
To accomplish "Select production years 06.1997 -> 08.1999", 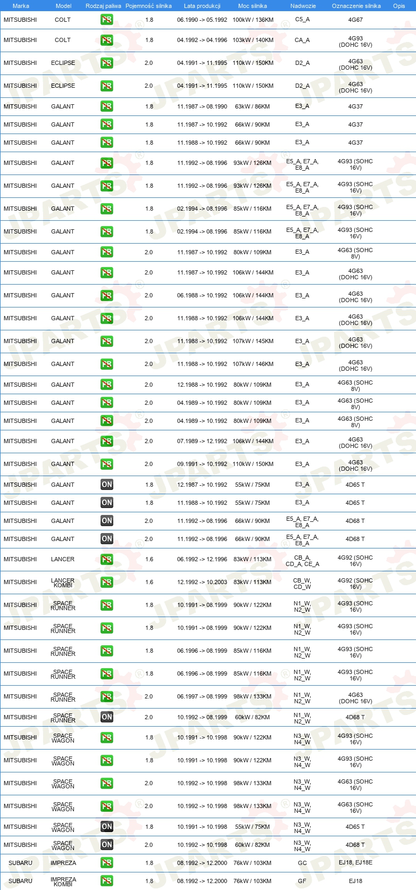I will (202, 696).
